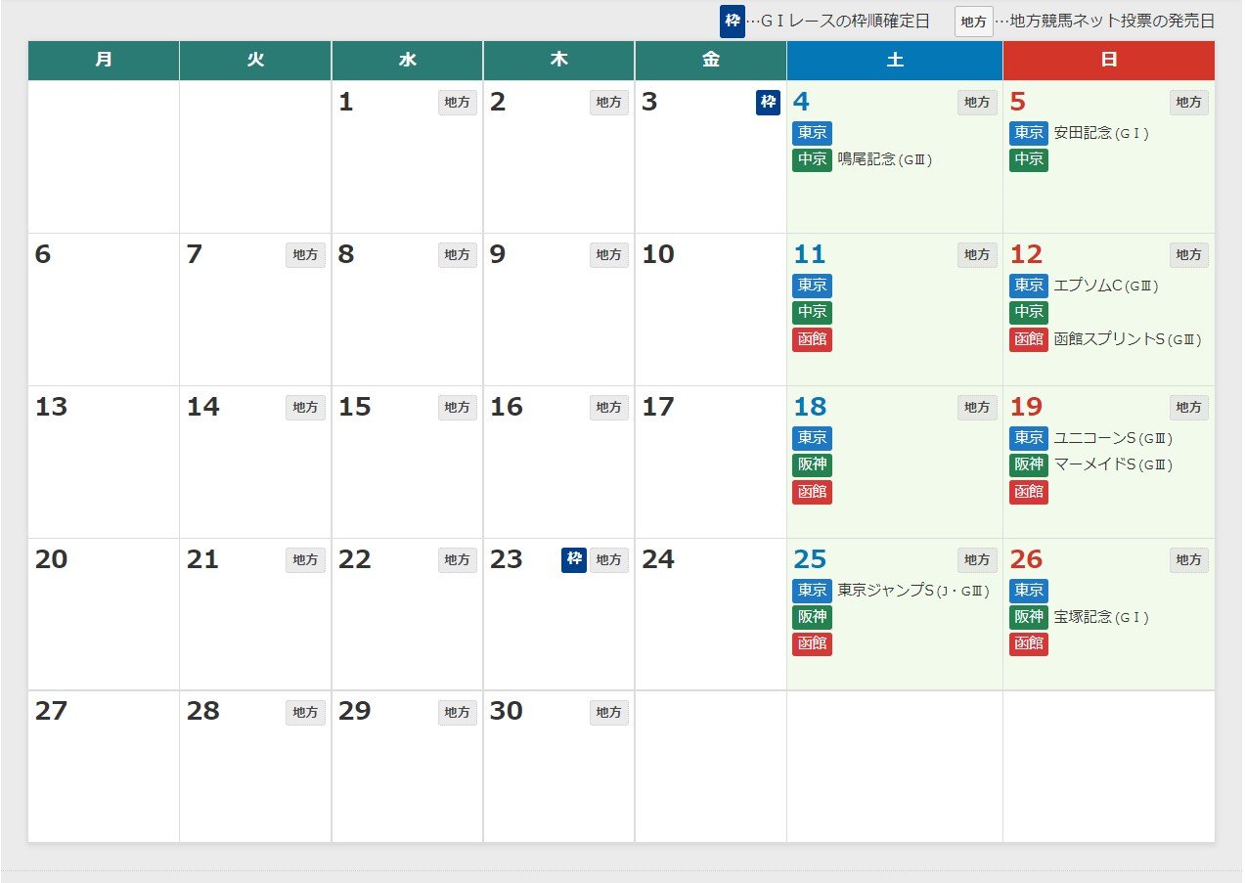Select the date number 20
Screen dimensions: 1245x883
click(51, 559)
